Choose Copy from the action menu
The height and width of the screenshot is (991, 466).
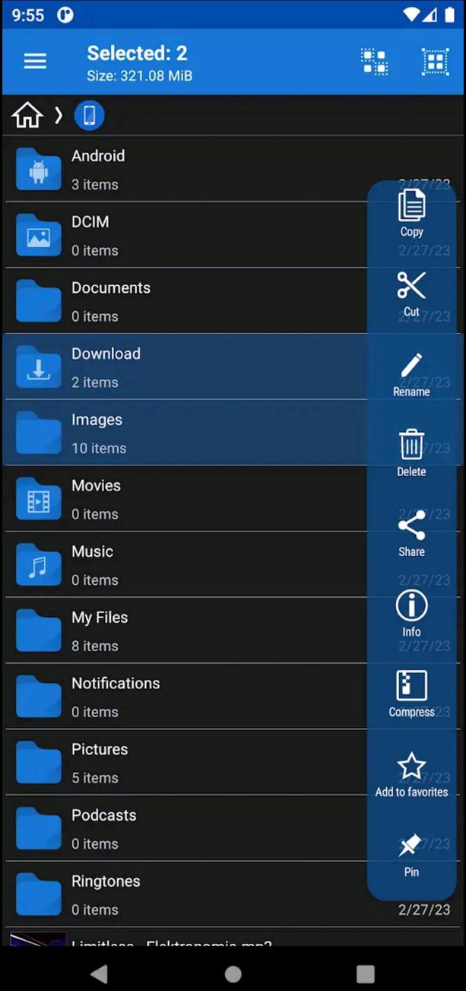411,213
